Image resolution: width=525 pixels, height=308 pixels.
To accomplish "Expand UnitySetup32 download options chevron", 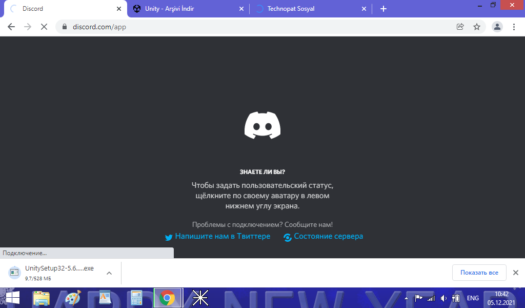I will pyautogui.click(x=109, y=273).
